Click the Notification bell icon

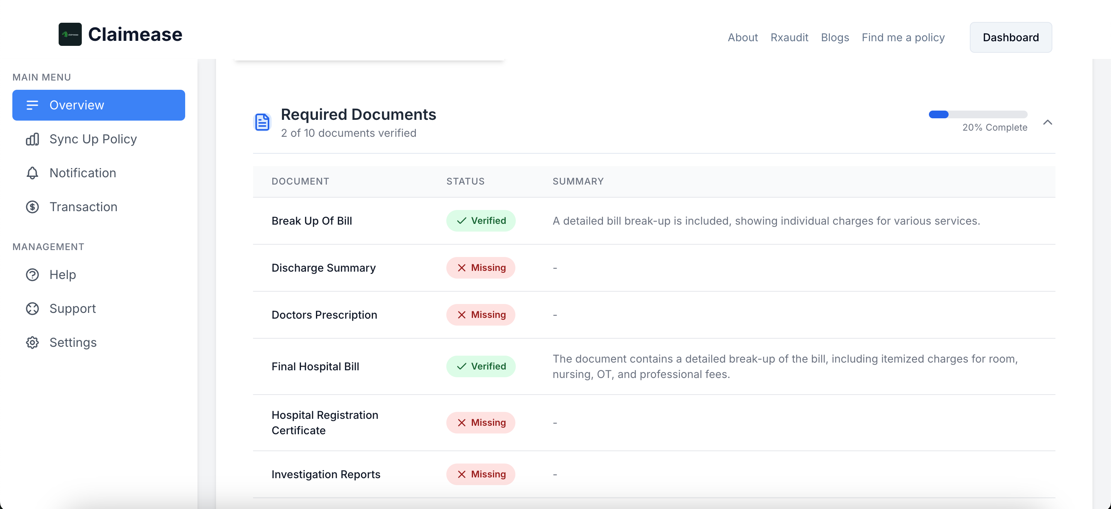tap(32, 173)
